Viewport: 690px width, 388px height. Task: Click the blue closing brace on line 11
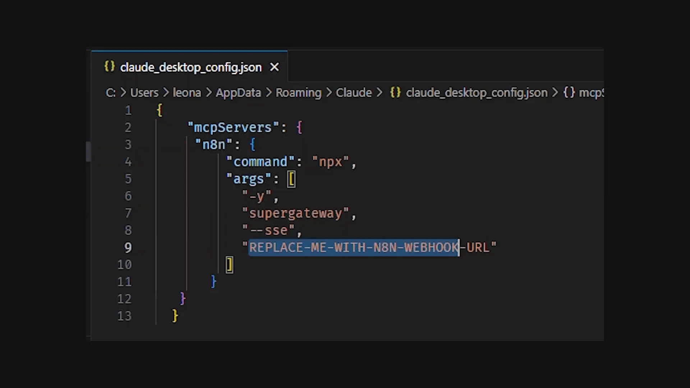[213, 282]
